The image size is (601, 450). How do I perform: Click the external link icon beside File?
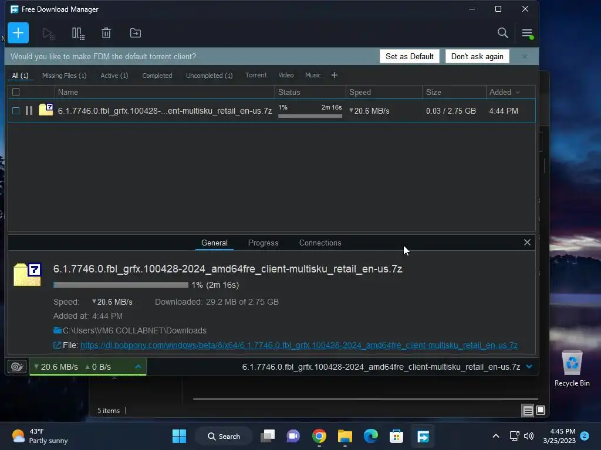(57, 345)
